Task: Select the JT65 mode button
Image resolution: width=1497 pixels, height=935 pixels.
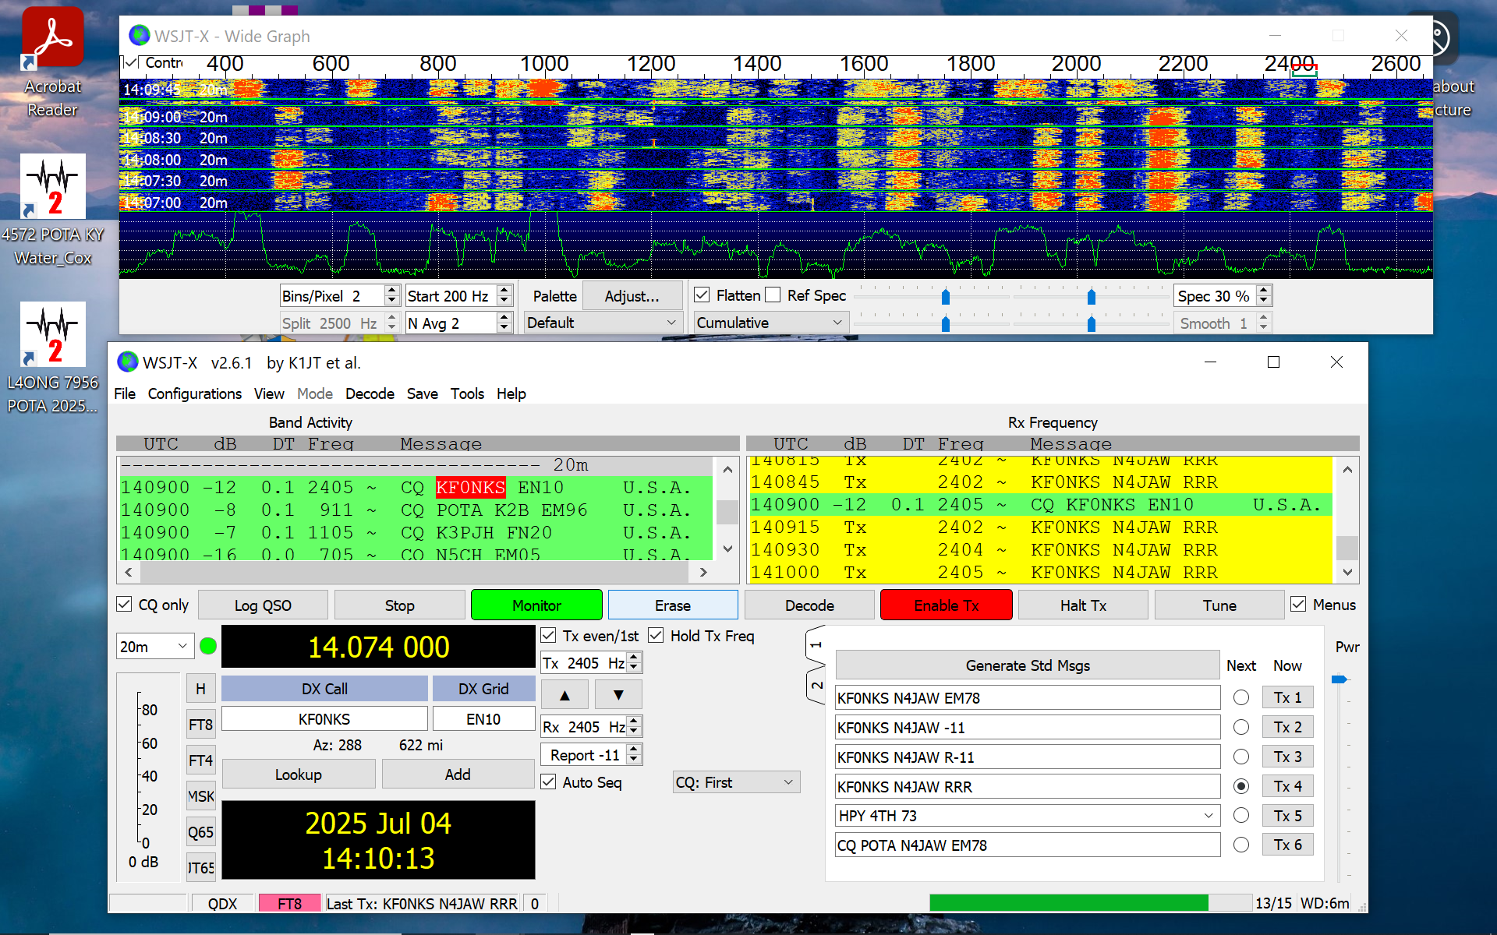Action: click(200, 867)
